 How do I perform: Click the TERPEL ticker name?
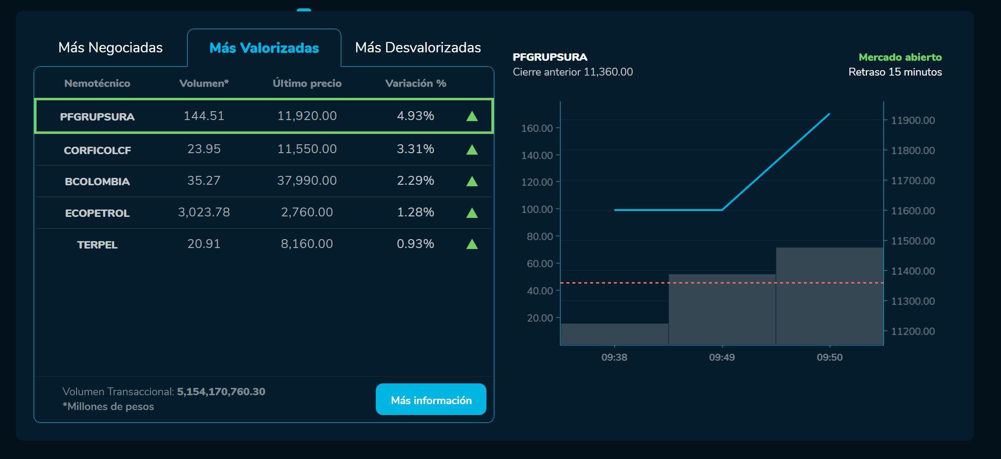[97, 245]
